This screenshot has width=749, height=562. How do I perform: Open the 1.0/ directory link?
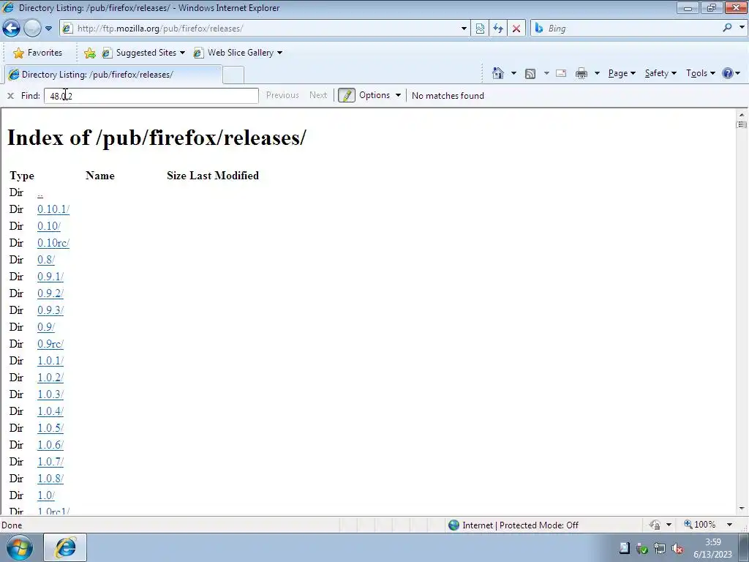point(46,495)
